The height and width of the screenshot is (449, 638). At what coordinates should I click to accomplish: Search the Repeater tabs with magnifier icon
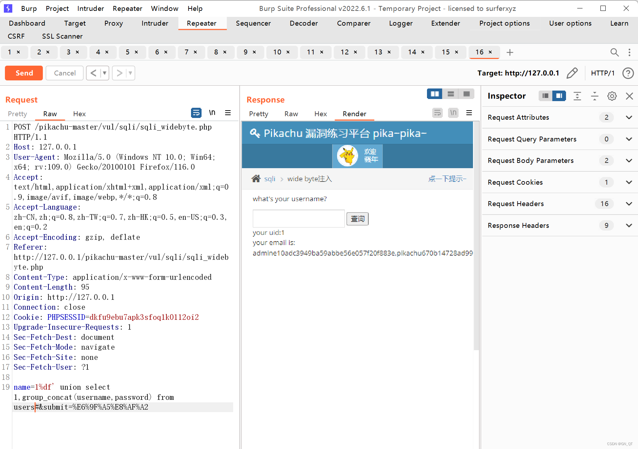click(614, 52)
